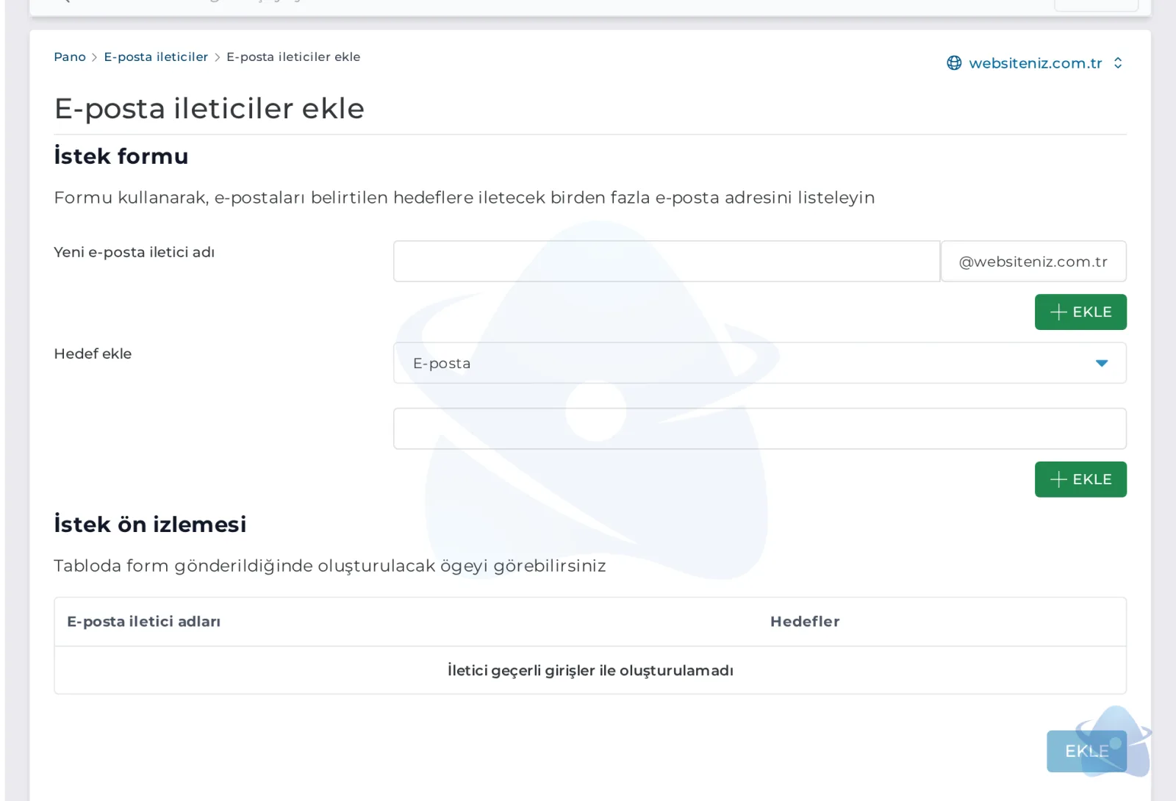Focus the Yeni e-posta iletici adı field
Screen dimensions: 1176x801
(667, 261)
